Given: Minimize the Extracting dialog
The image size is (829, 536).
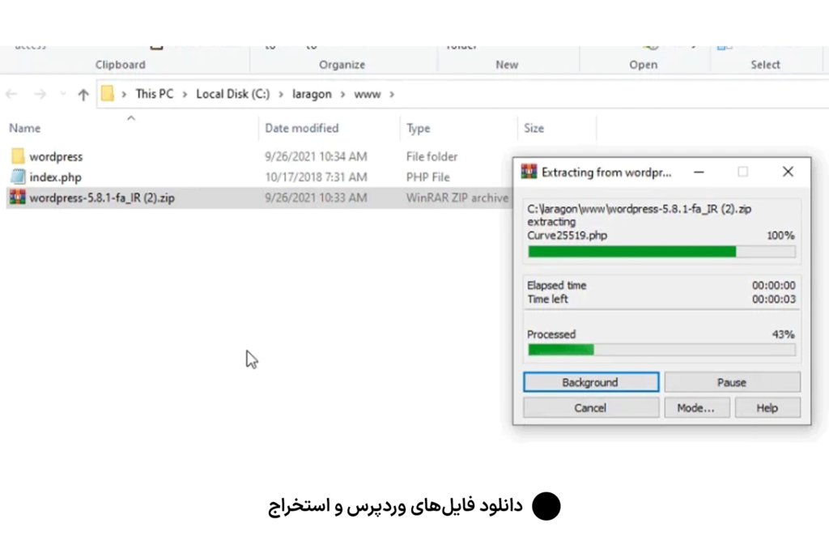Looking at the screenshot, I should click(x=699, y=172).
